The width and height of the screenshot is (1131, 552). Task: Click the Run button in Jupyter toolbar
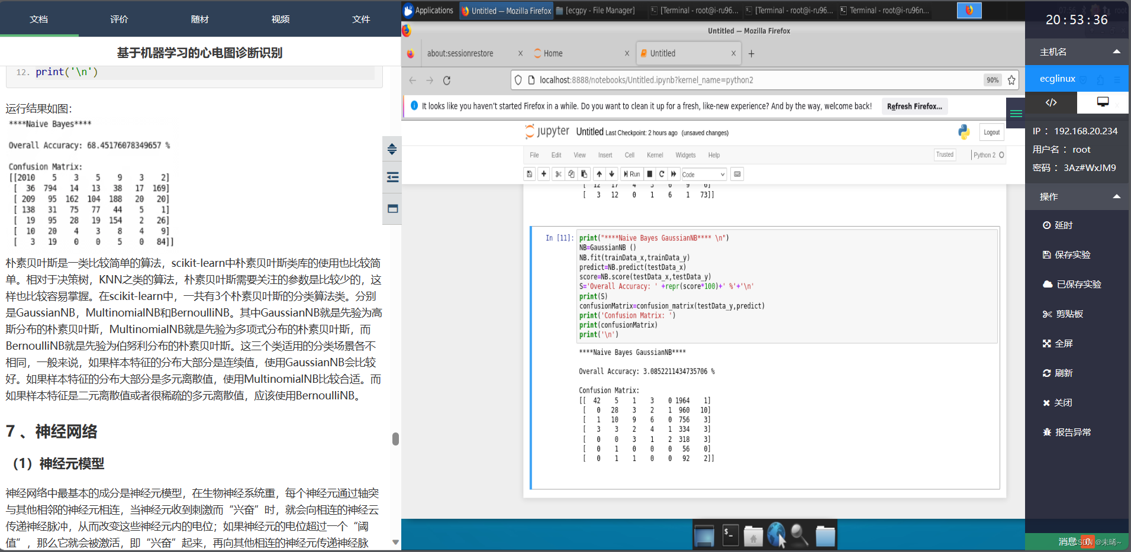(x=631, y=174)
